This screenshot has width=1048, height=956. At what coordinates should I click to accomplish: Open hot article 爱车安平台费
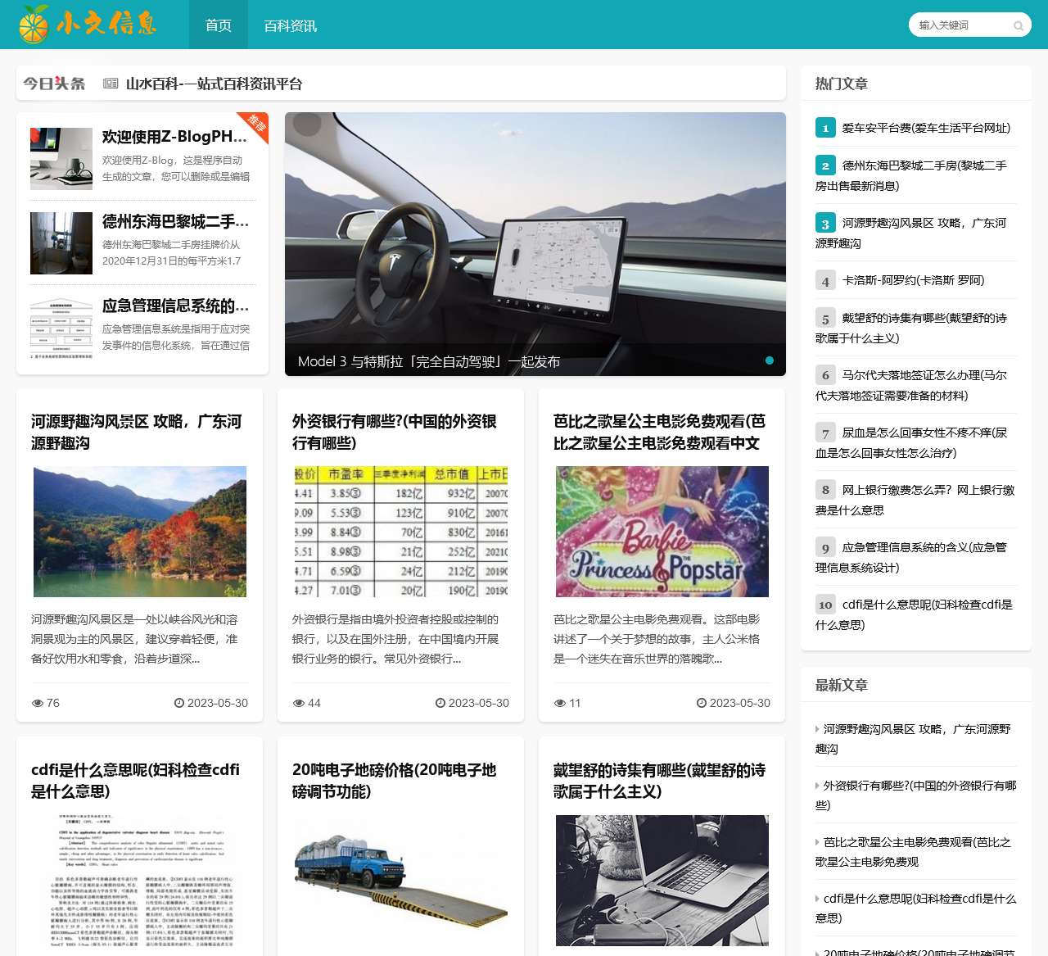pos(926,128)
